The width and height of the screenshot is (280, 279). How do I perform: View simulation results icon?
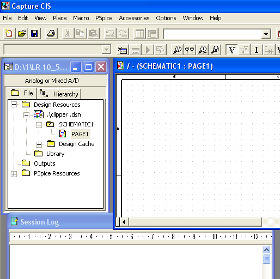[160, 50]
